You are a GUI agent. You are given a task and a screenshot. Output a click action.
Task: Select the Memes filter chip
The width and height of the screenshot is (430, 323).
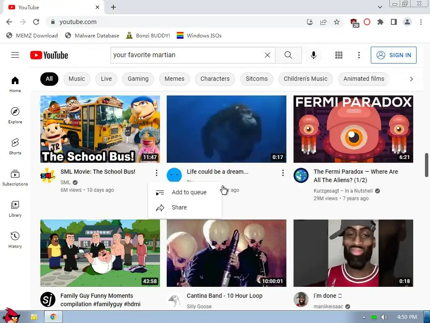(174, 79)
